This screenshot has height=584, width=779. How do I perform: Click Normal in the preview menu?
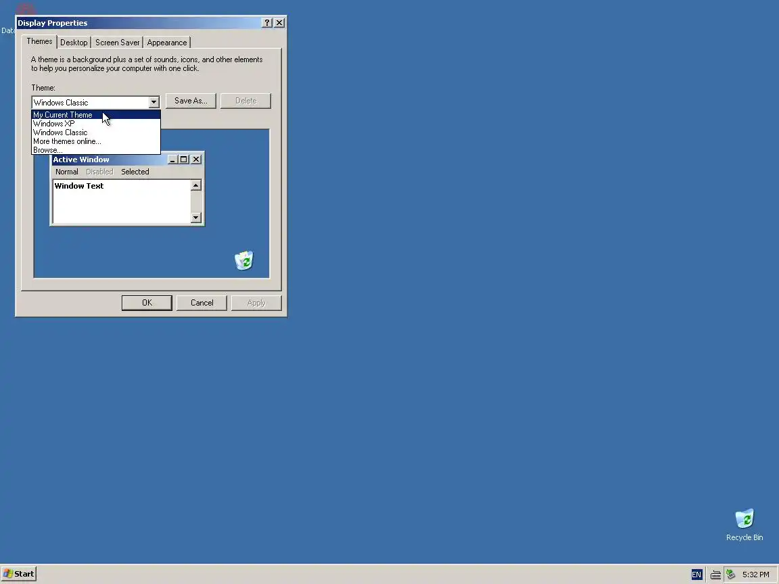click(66, 172)
